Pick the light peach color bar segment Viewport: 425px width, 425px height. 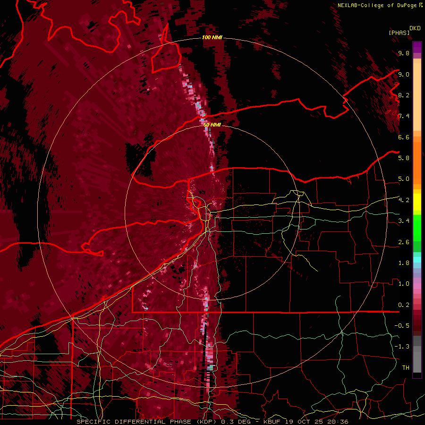417,98
